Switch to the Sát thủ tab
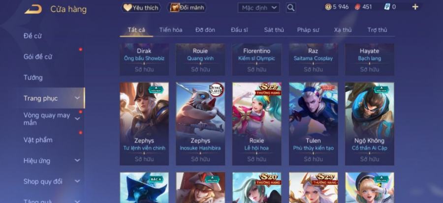 [274, 30]
